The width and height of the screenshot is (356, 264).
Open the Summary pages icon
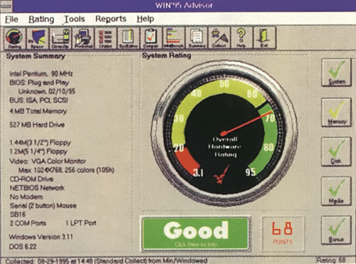point(197,38)
